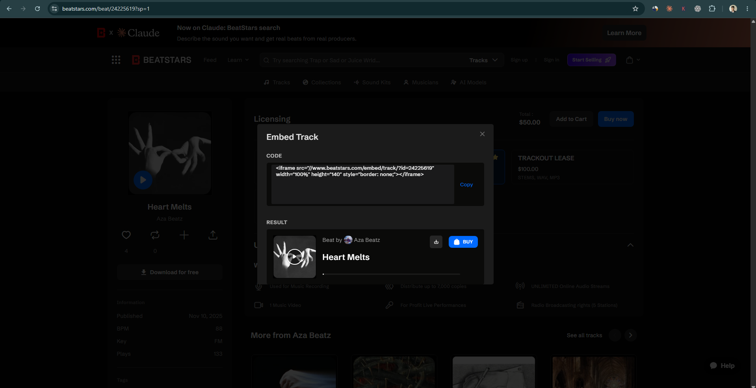Viewport: 756px width, 388px height.
Task: Switch to the AI Models tab
Action: click(468, 82)
